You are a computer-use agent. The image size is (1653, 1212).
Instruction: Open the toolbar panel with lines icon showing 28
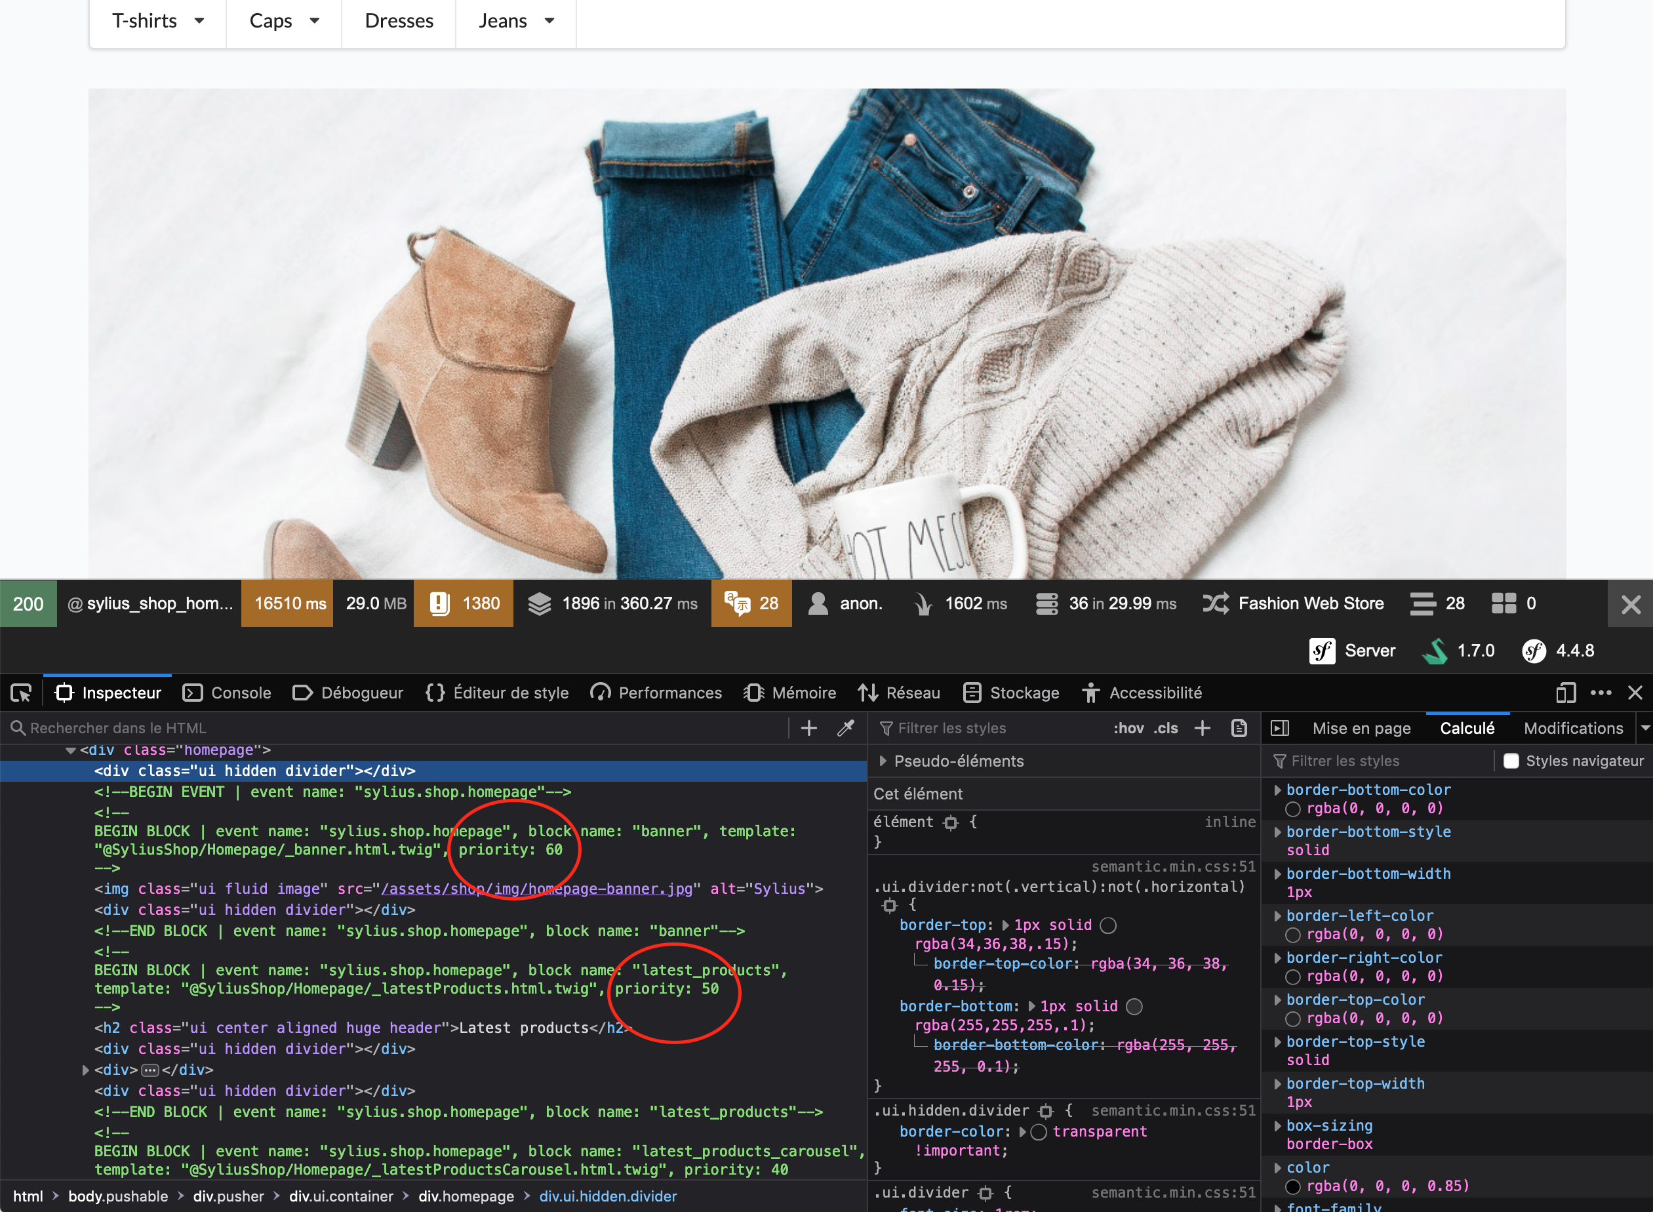click(x=1437, y=604)
